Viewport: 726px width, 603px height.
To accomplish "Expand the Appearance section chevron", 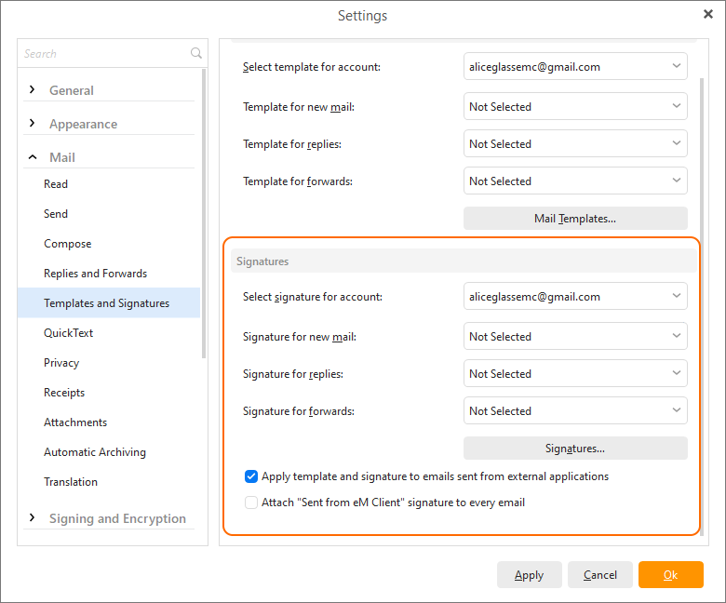I will tap(32, 123).
